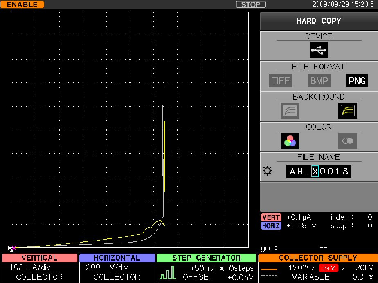Open the STEP GENERATOR settings panel
The height and width of the screenshot is (283, 378).
pyautogui.click(x=206, y=268)
